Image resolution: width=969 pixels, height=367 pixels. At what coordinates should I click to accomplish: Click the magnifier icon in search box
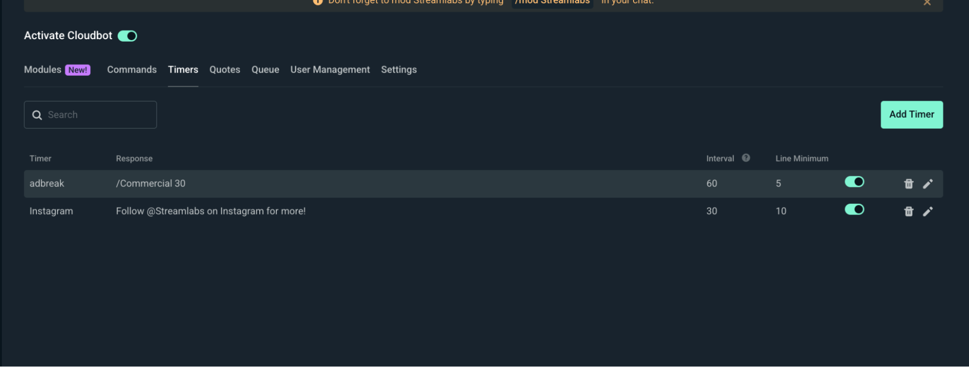coord(37,115)
